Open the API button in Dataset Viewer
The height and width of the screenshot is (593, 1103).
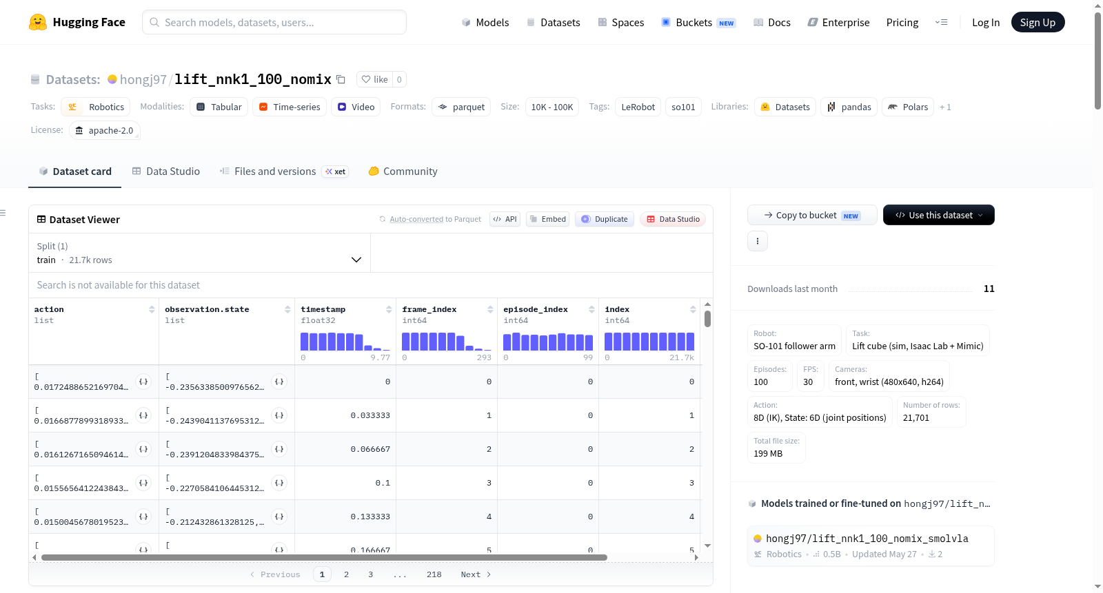click(x=505, y=219)
